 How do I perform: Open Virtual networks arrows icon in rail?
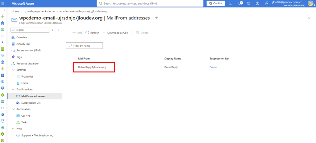(2, 108)
